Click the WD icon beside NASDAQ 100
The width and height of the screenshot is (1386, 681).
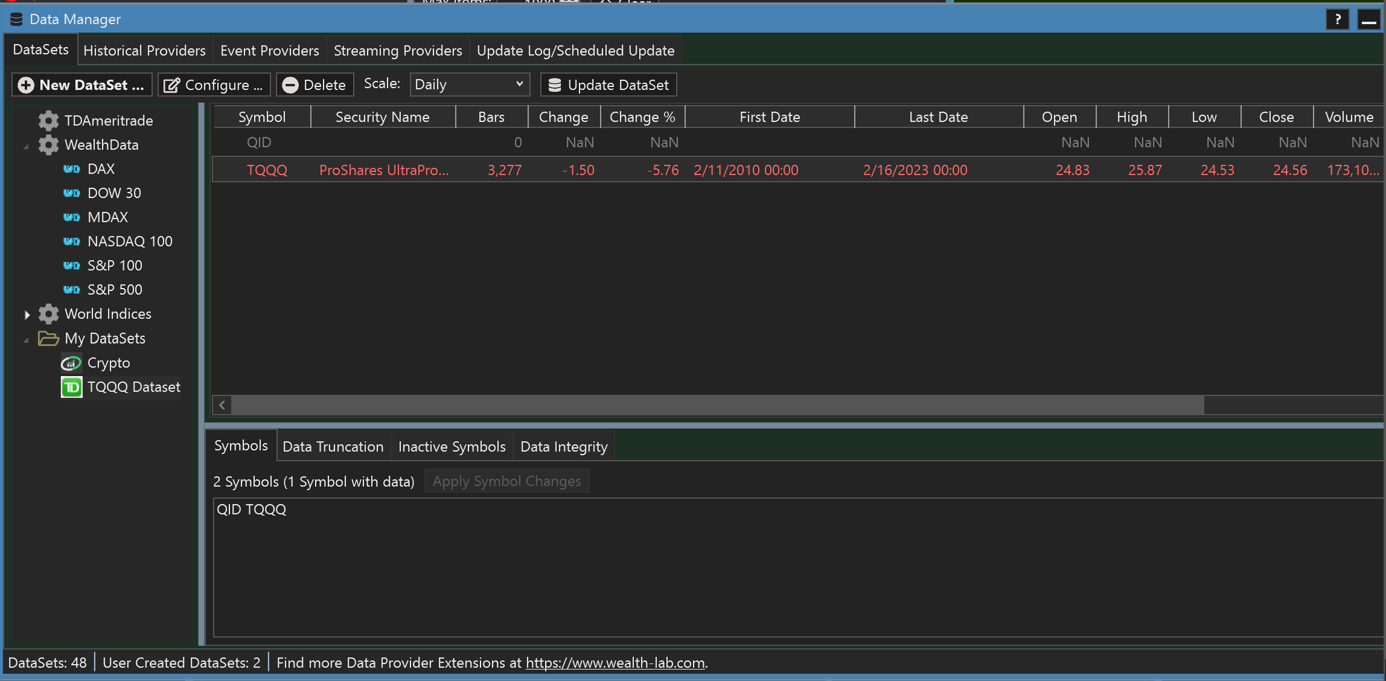pos(72,241)
